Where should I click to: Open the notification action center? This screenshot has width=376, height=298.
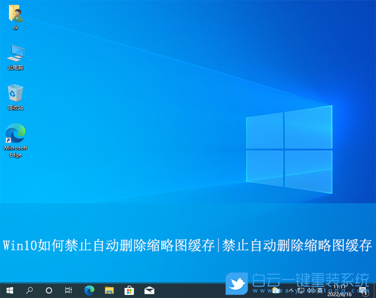[x=364, y=291]
